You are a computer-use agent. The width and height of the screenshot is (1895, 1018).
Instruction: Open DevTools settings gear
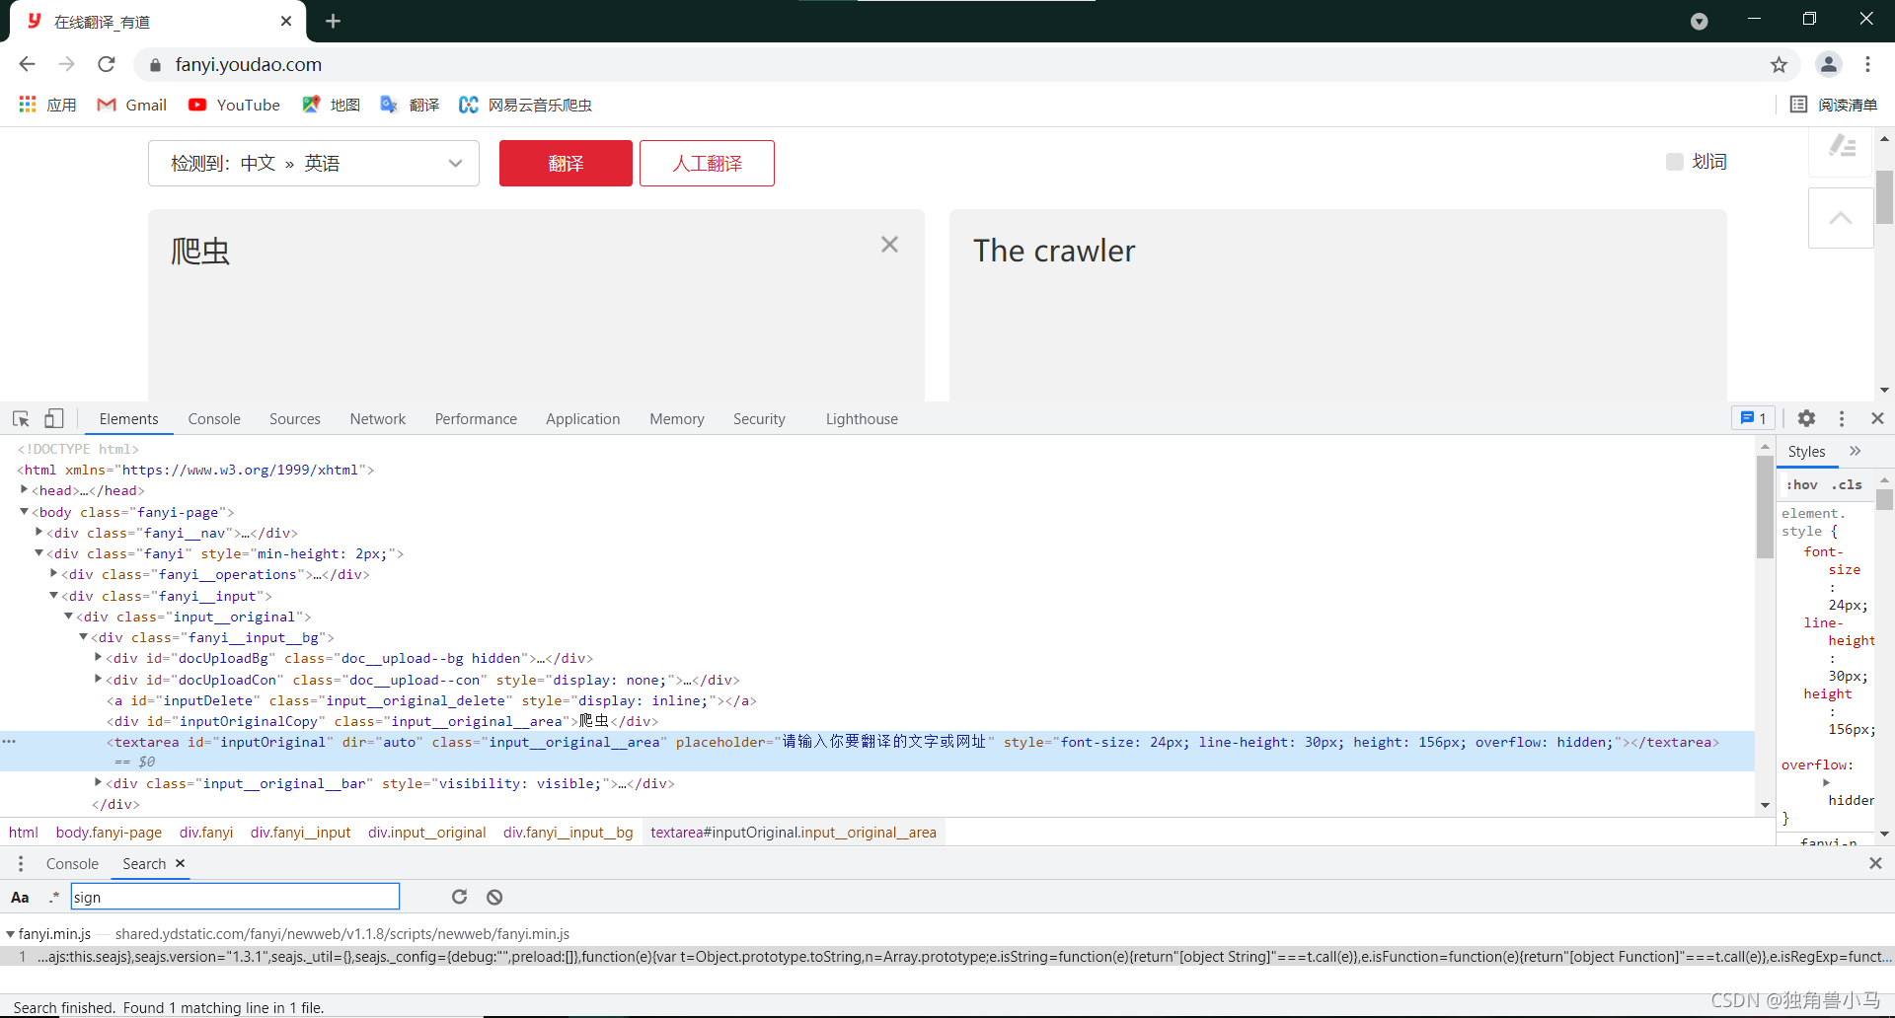1806,418
